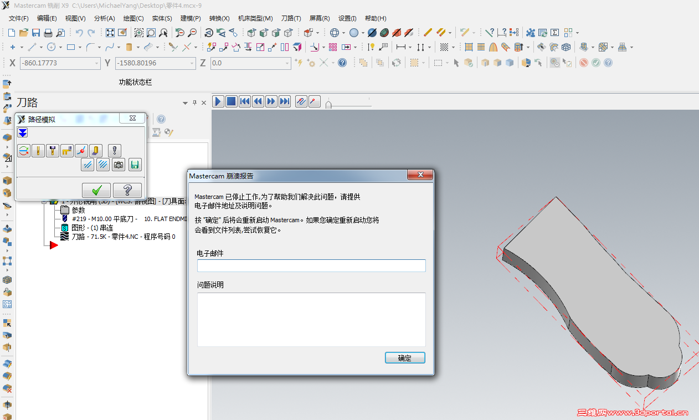Viewport: 699px width, 420px height.
Task: Open the 文件(F) menu
Action: point(19,18)
